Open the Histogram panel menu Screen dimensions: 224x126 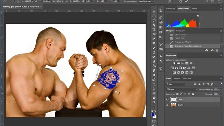pos(221,9)
